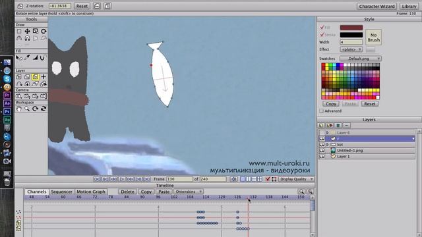Click the New Layer icon in Layers
The width and height of the screenshot is (422, 237).
click(321, 126)
